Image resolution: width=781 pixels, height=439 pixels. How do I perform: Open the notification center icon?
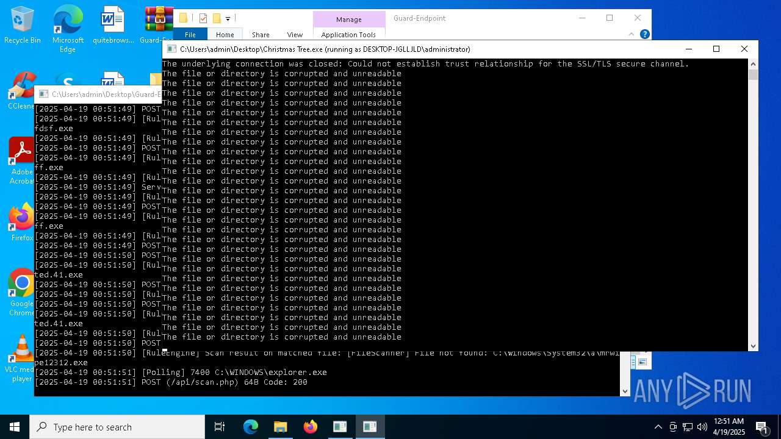pyautogui.click(x=761, y=427)
